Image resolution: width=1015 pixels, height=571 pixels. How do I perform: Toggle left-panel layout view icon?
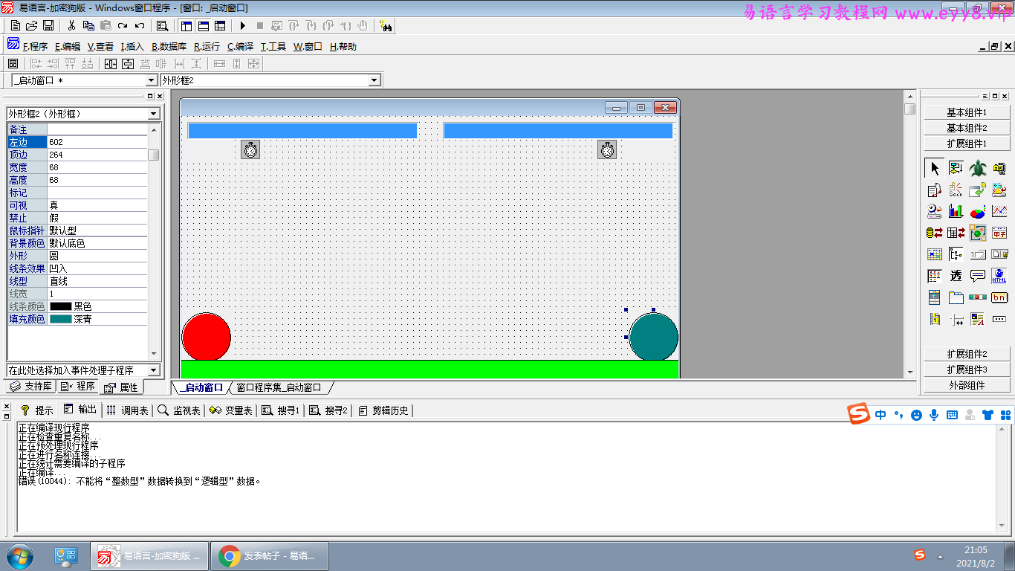pyautogui.click(x=186, y=26)
